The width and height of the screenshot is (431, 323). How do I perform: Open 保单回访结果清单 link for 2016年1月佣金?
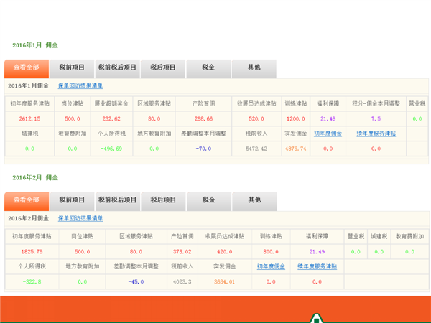[x=80, y=86]
